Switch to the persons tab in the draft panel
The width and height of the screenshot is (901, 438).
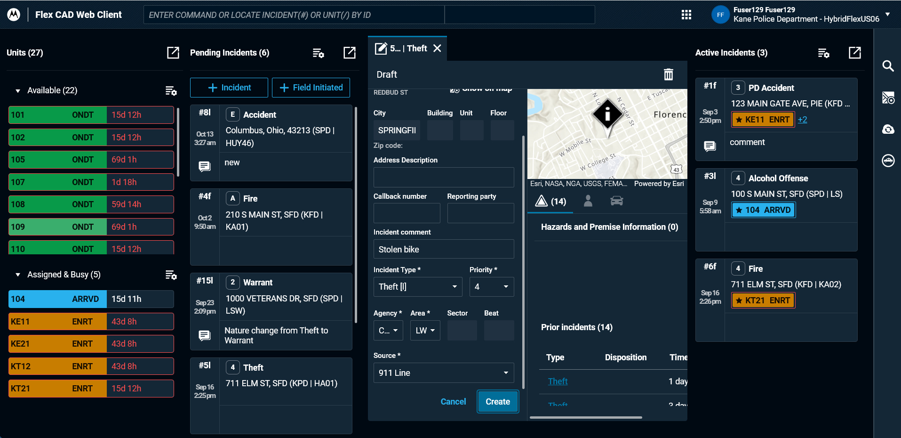click(588, 201)
